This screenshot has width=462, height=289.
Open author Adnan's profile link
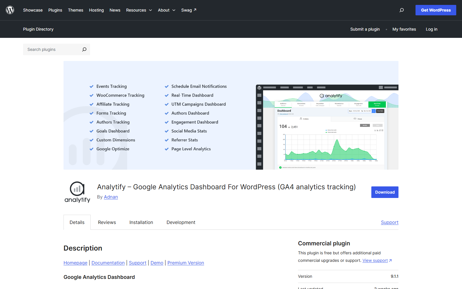(111, 197)
